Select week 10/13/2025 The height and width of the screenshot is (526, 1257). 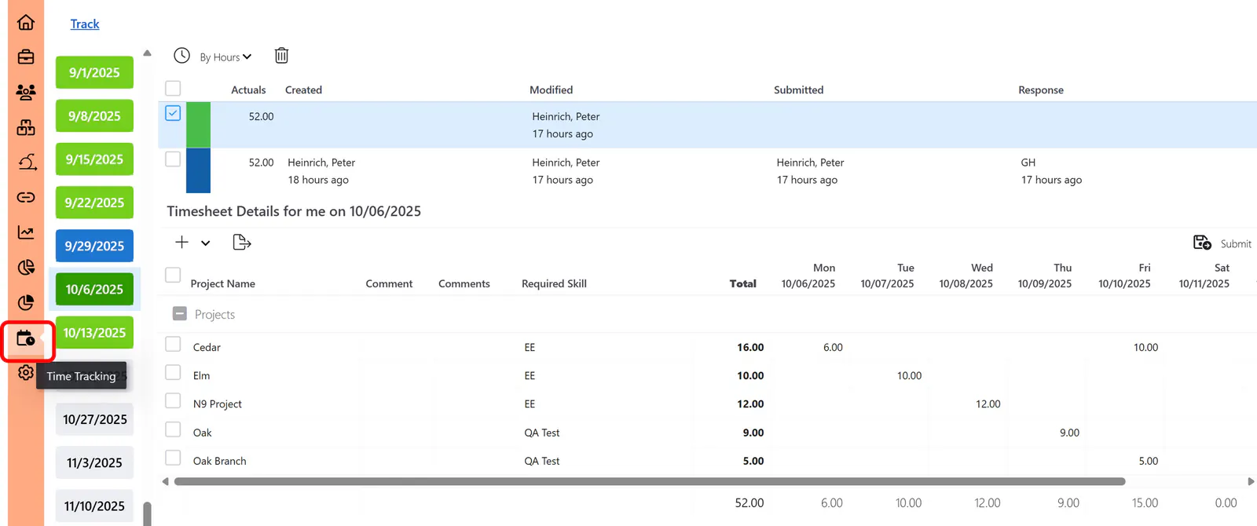pos(94,332)
